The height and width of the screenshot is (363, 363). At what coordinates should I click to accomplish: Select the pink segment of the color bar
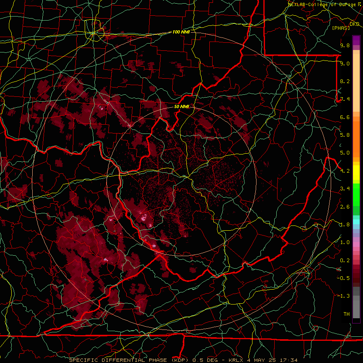coord(356,244)
